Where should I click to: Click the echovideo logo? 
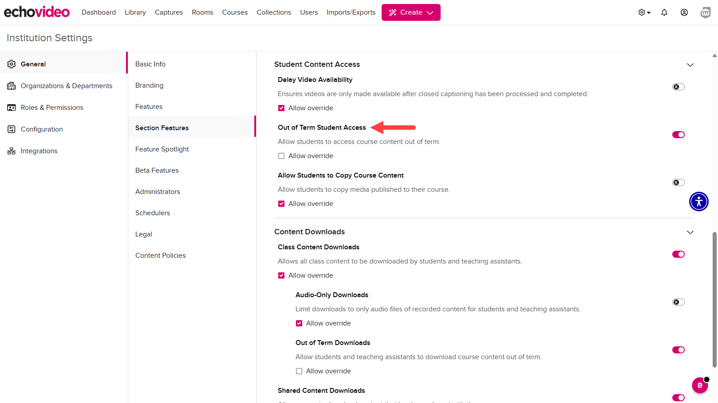37,12
